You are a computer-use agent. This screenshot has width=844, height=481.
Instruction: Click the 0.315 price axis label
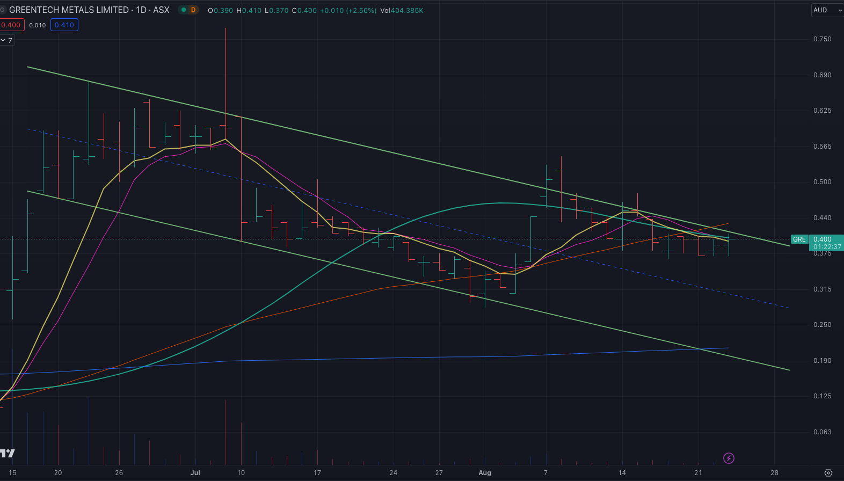tap(823, 289)
